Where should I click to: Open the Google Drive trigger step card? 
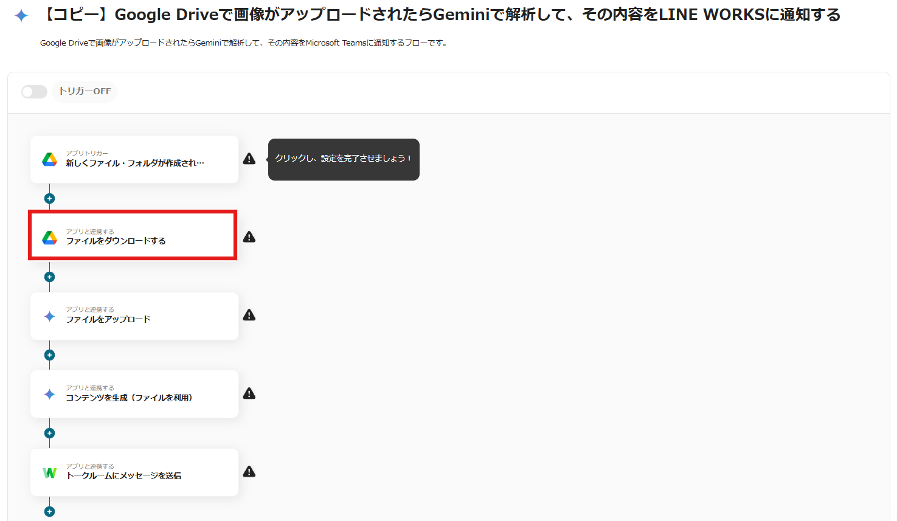(x=134, y=159)
